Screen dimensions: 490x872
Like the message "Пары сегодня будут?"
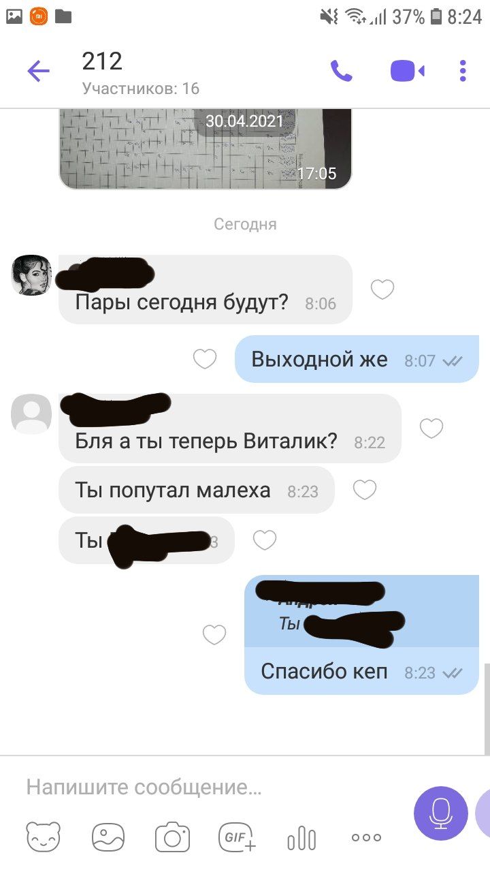382,290
